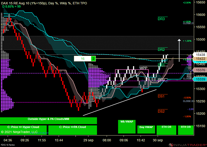Viewport: 207px width, 147px height.
Task: Select the "16" order marker label
Action: [83, 58]
